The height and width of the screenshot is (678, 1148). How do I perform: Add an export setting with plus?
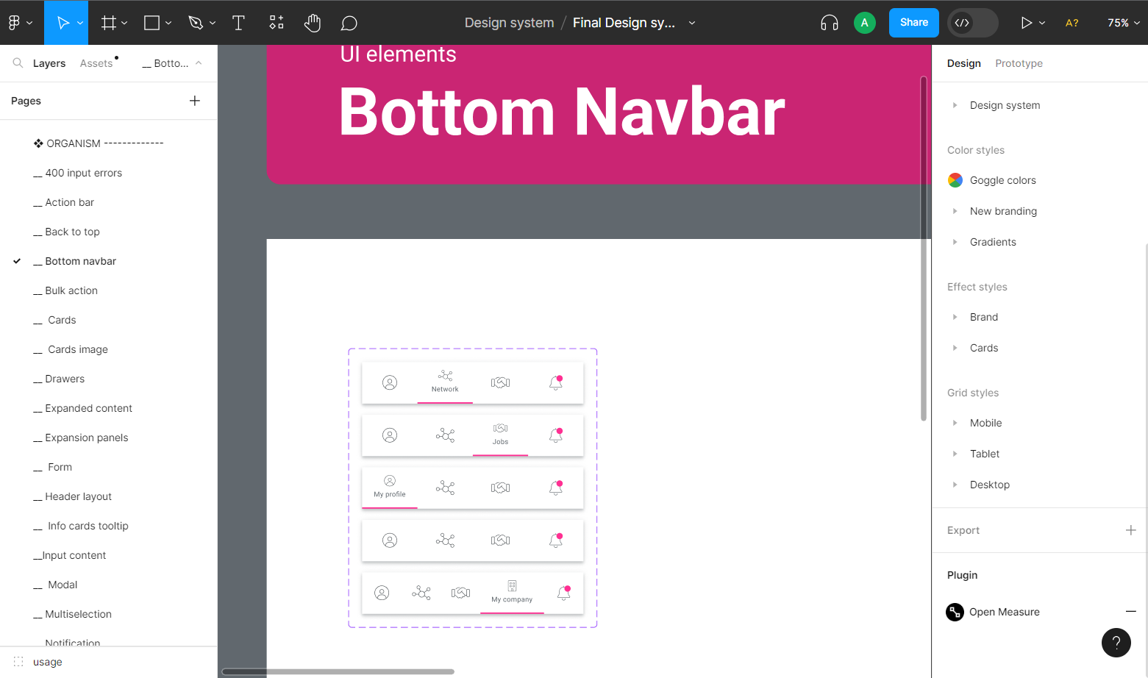pos(1131,530)
